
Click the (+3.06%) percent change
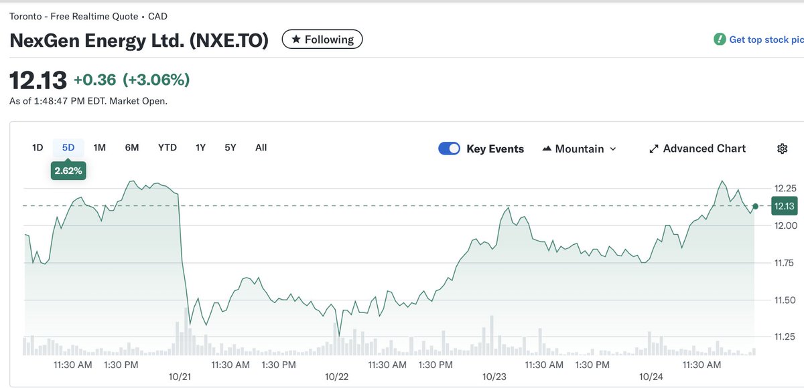[156, 80]
